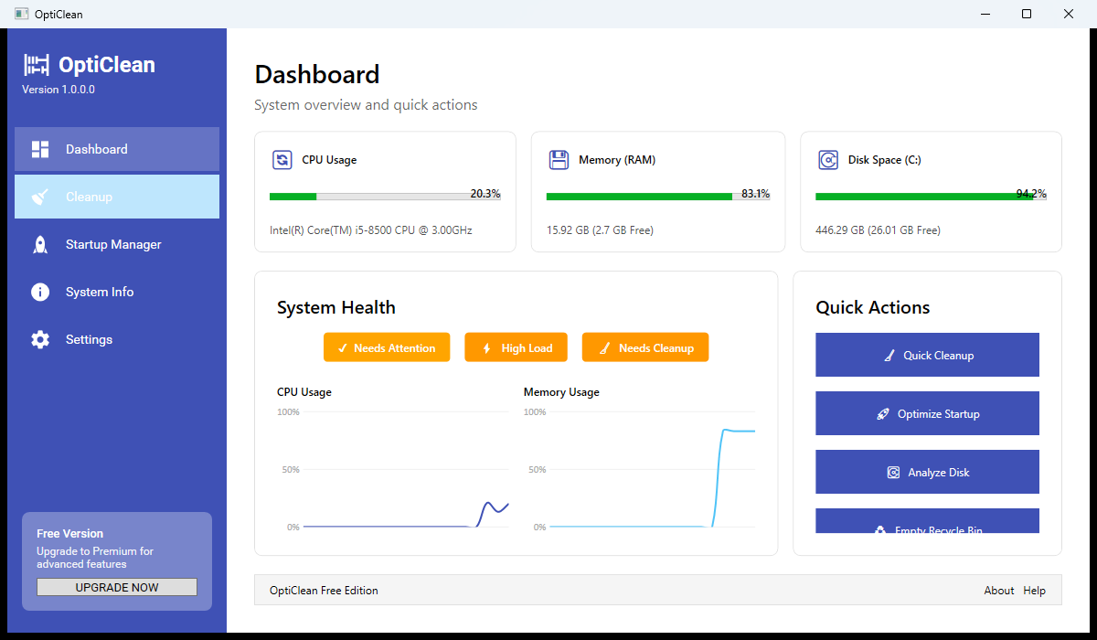Click the Memory (RAM) card icon
Viewport: 1097px width, 640px height.
559,160
